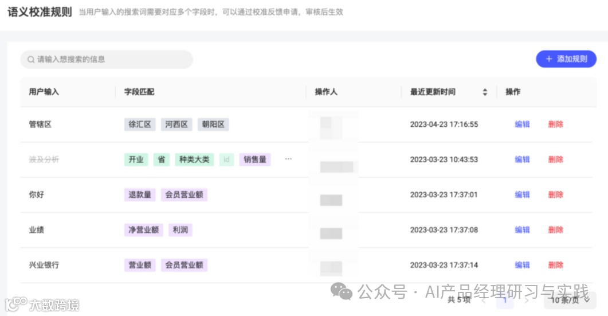Click the 河西区 tag
Screen dimensions: 608x316
tap(176, 124)
